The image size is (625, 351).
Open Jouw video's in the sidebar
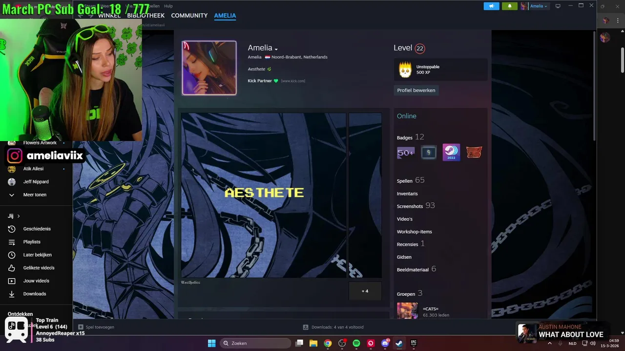pos(36,281)
